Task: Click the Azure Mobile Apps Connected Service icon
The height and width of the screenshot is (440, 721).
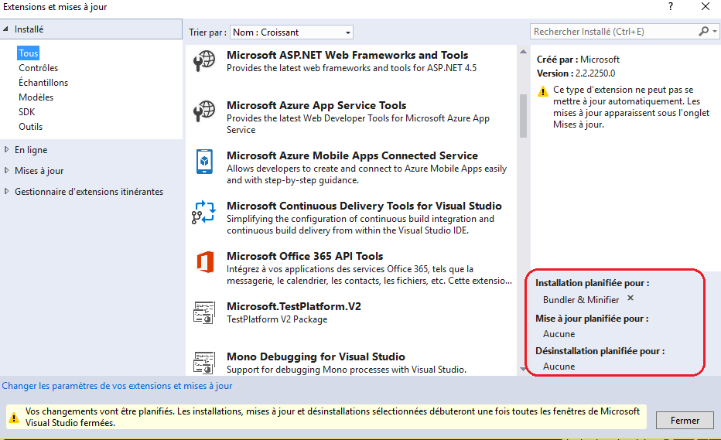Action: pyautogui.click(x=204, y=162)
